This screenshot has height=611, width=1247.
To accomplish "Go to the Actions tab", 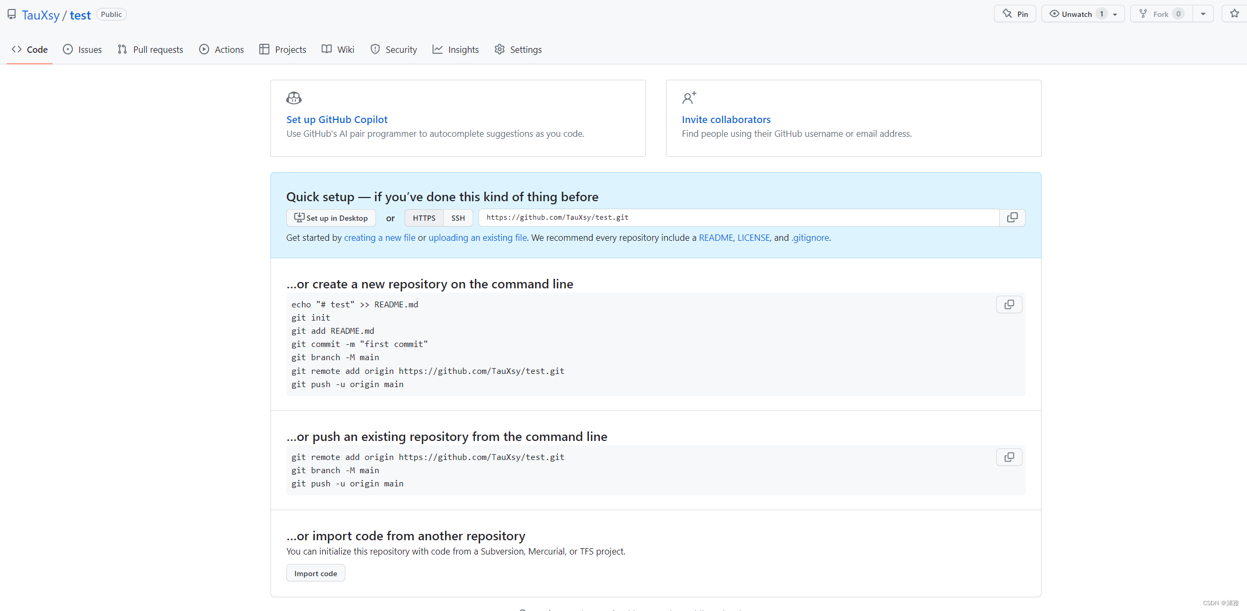I will pos(221,49).
